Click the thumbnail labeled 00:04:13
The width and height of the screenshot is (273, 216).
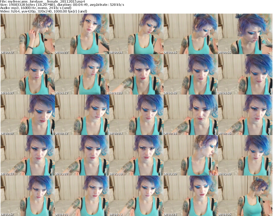tap(136, 196)
